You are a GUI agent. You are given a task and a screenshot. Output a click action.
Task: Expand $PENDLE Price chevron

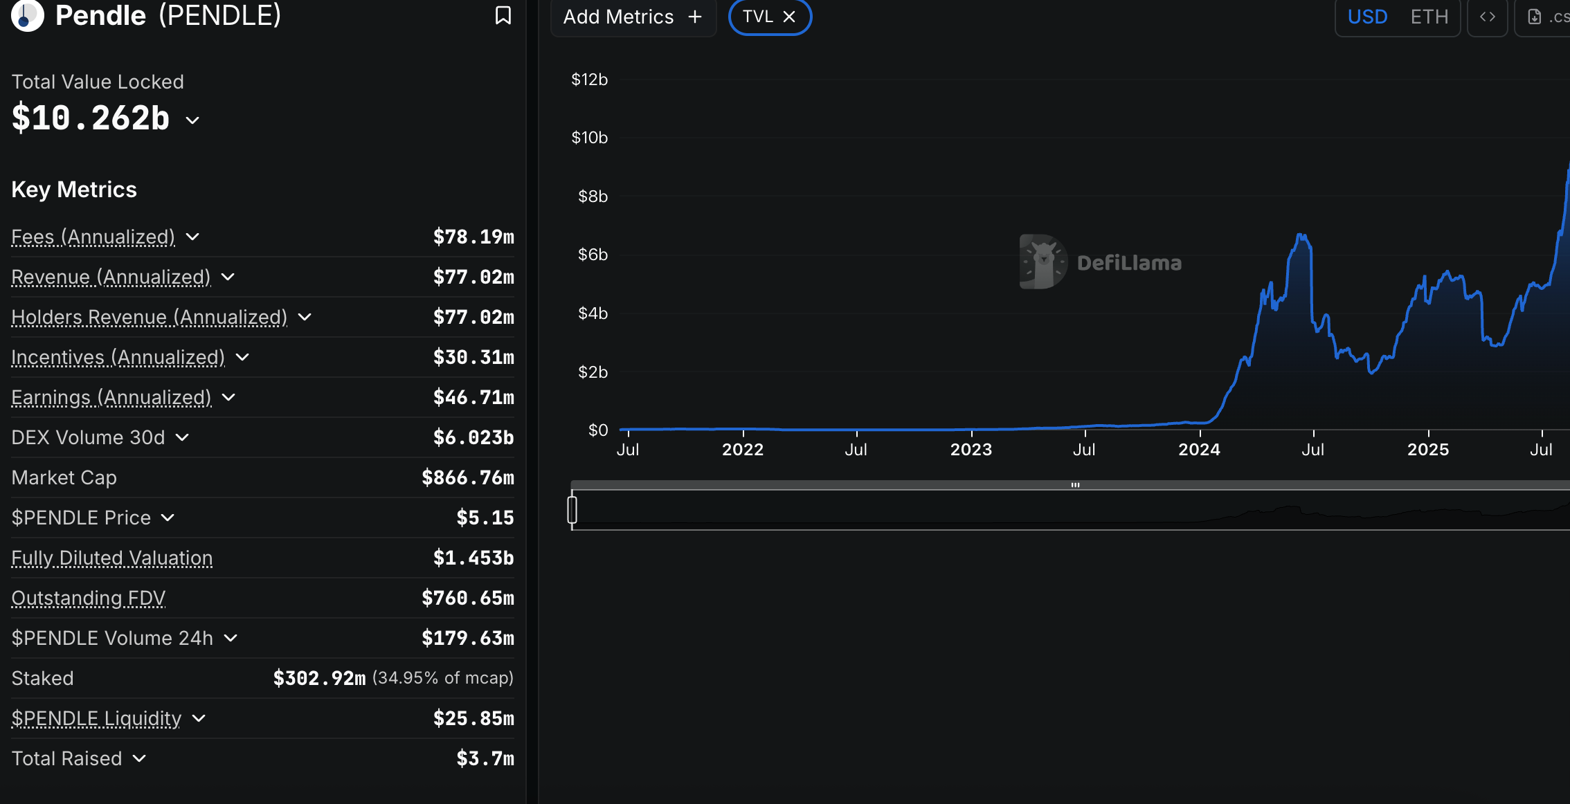(168, 518)
